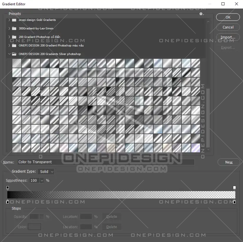This screenshot has width=243, height=242.
Task: Select the first silver gradient preset thumbnail
Action: click(x=17, y=63)
